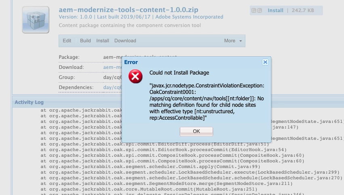
Task: Click Download in the package toolbar
Action: (x=125, y=41)
